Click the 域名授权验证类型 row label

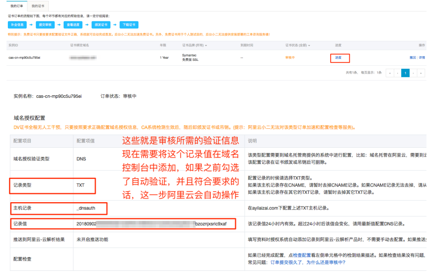click(31, 159)
